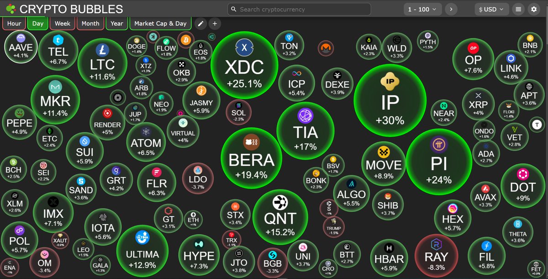Switch to the Month tab
548x279 pixels.
point(90,24)
